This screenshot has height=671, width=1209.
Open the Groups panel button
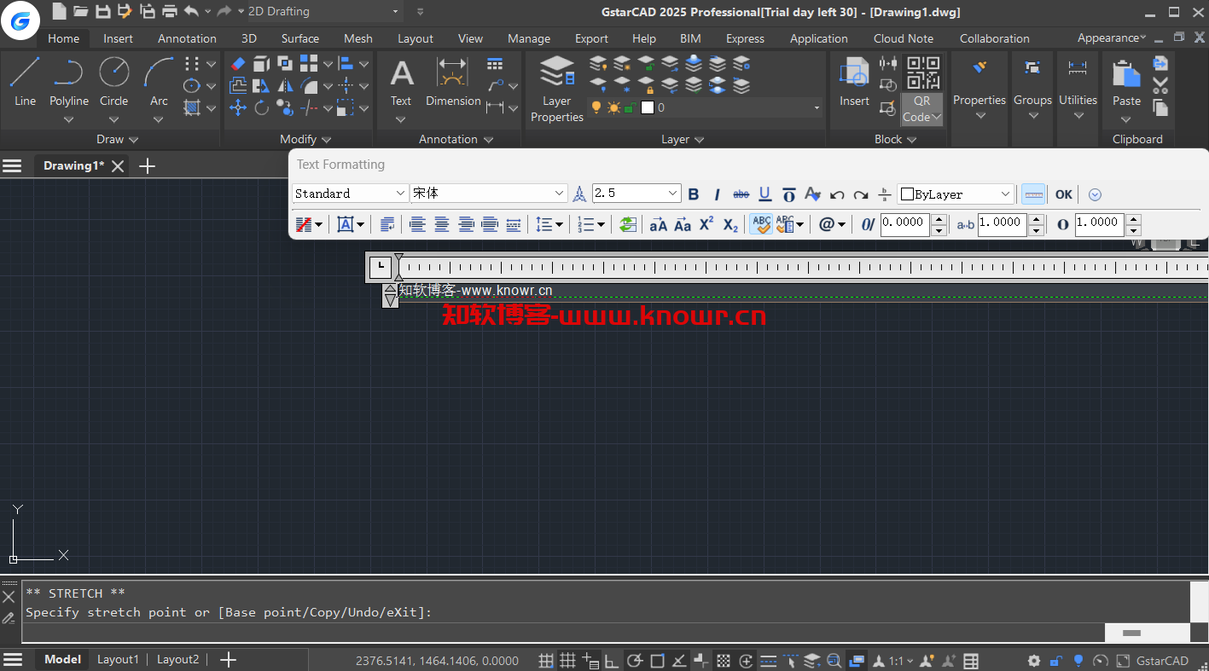pos(1032,90)
